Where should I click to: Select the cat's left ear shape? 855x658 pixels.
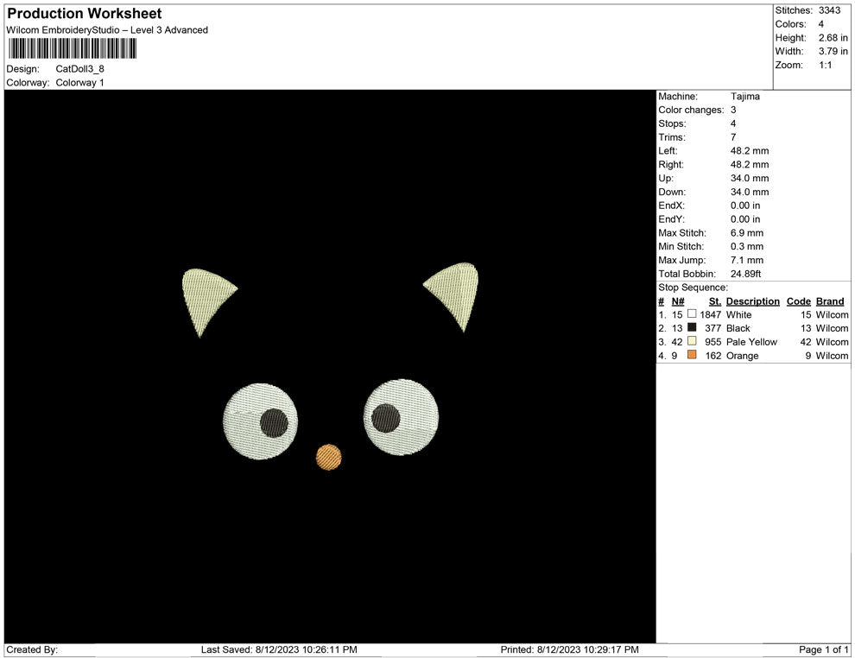(x=206, y=296)
